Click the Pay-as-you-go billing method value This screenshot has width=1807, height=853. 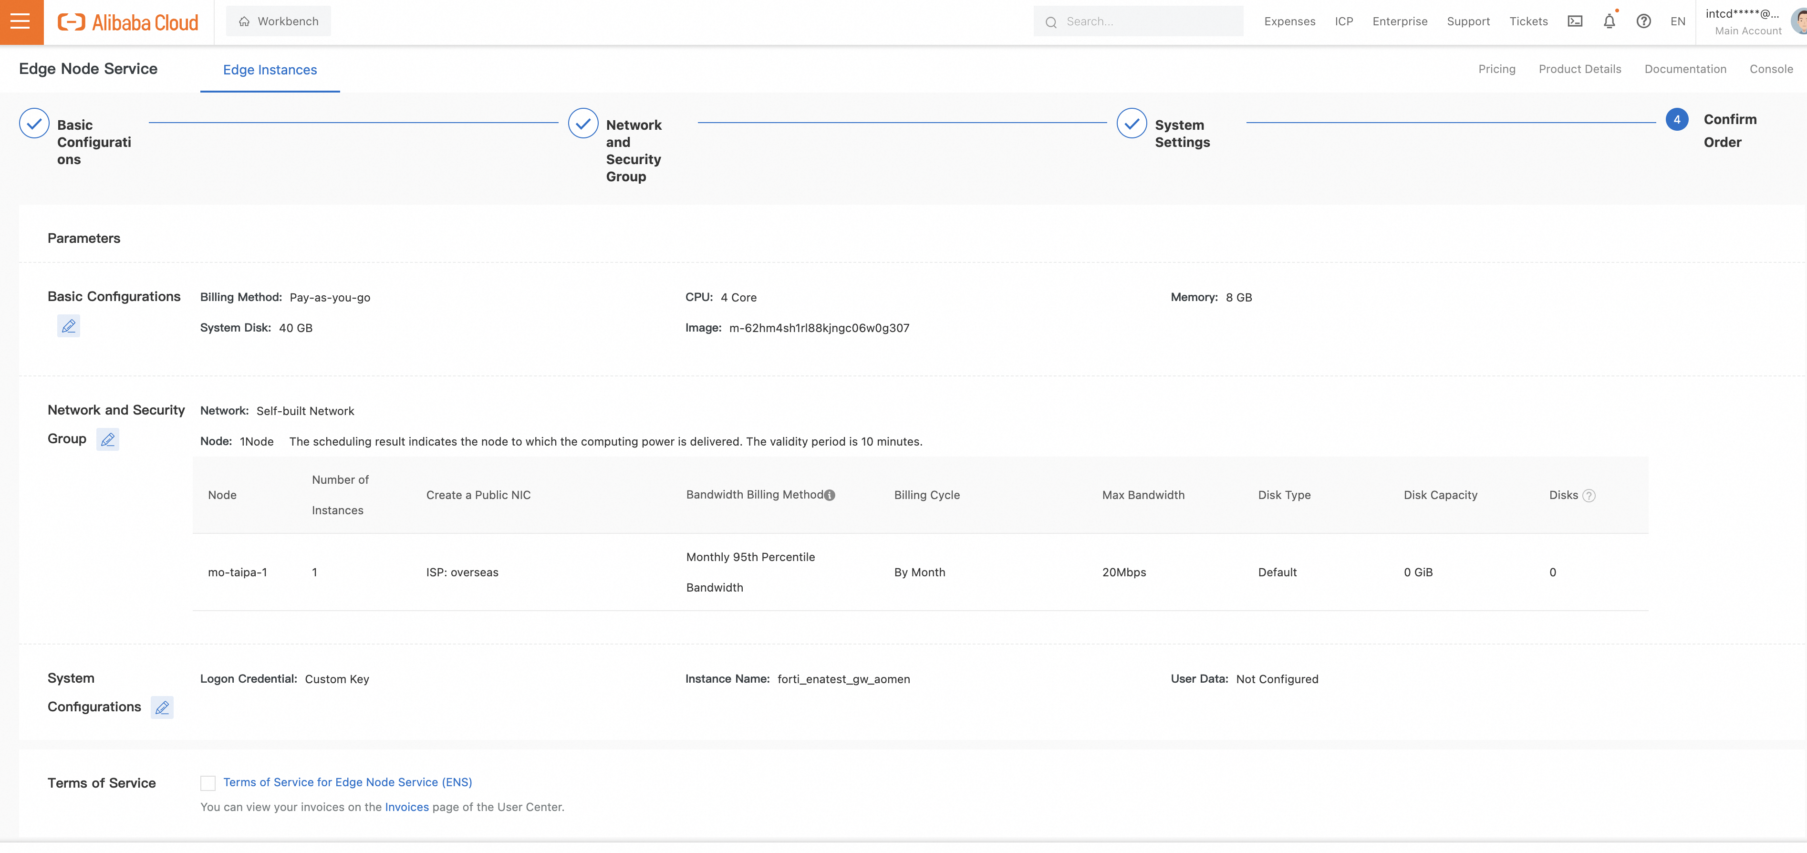click(330, 297)
